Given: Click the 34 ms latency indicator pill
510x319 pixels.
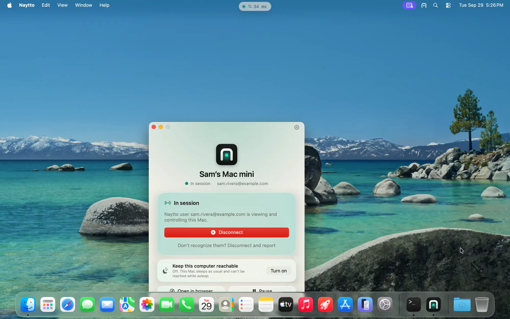Looking at the screenshot, I should [255, 6].
